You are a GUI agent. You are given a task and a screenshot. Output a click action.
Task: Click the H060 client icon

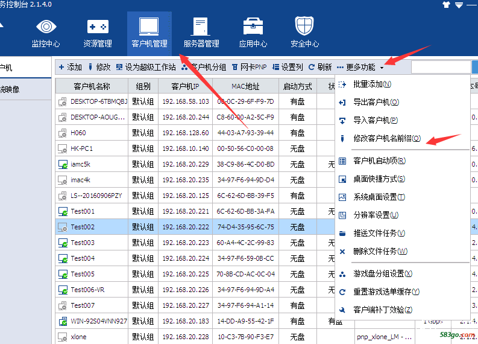point(63,133)
